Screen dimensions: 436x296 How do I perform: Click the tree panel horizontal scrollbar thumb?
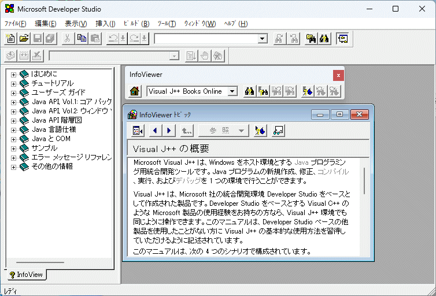pyautogui.click(x=40, y=262)
